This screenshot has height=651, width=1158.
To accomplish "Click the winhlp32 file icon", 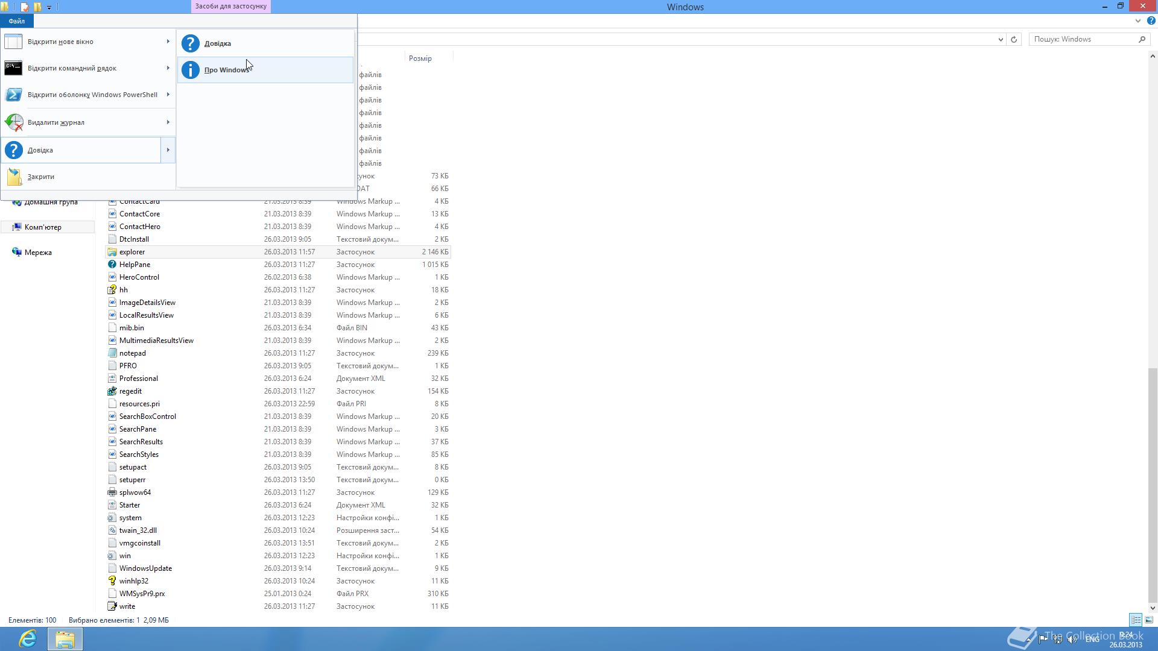I will coord(112,581).
